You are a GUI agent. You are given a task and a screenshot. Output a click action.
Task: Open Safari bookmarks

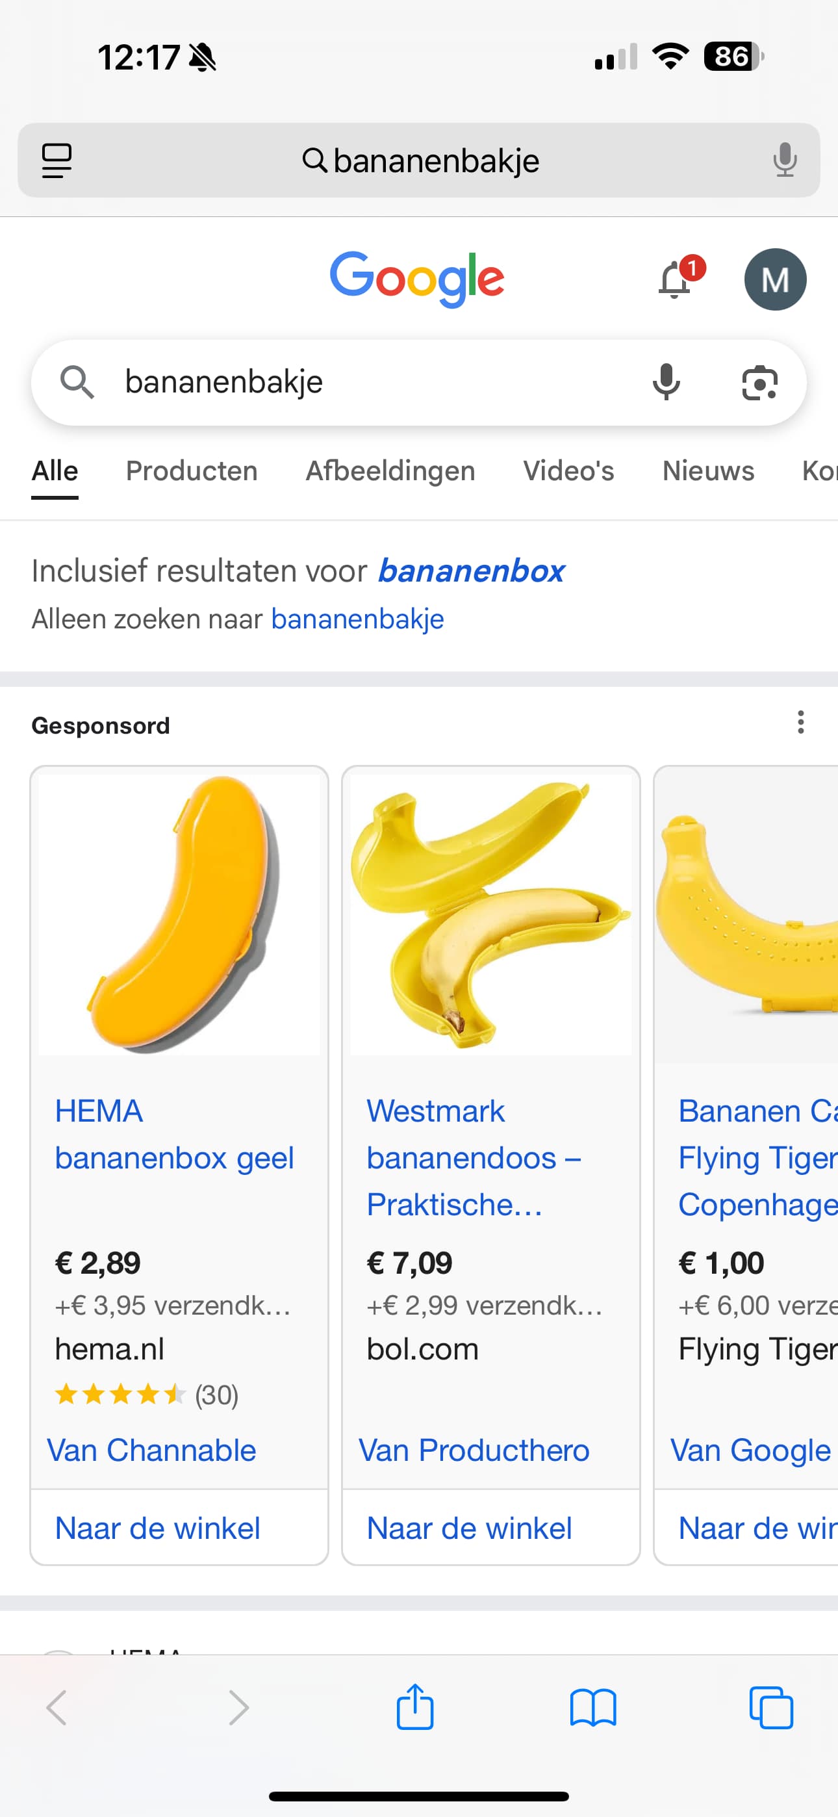(x=592, y=1708)
